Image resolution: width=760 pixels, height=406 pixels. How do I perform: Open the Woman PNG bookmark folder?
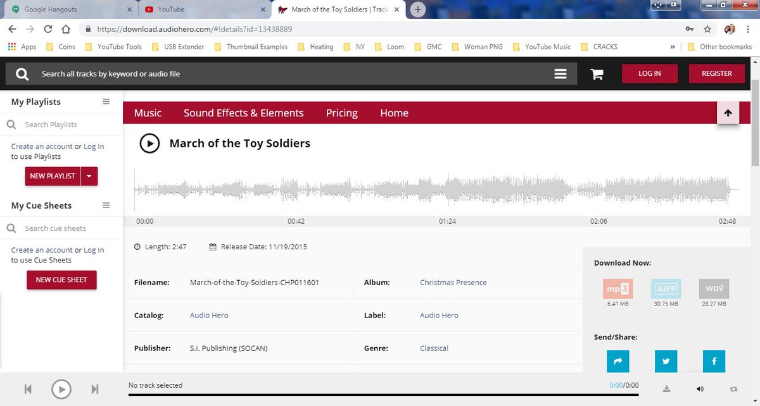click(477, 47)
